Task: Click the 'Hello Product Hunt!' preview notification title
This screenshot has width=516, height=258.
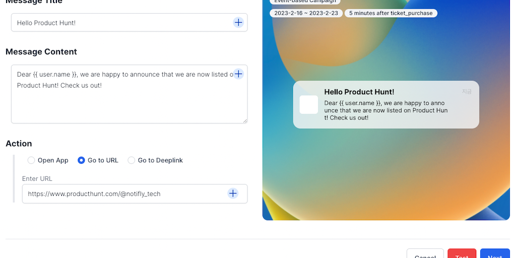Action: [x=359, y=92]
